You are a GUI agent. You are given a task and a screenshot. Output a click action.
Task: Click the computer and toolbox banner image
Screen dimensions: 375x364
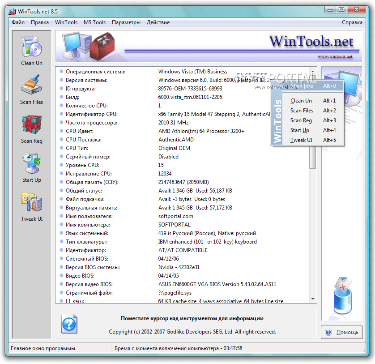click(89, 46)
